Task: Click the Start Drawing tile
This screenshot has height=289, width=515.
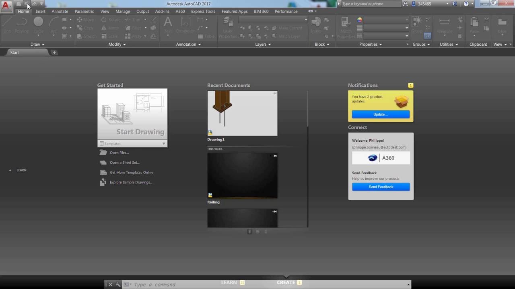Action: click(132, 114)
